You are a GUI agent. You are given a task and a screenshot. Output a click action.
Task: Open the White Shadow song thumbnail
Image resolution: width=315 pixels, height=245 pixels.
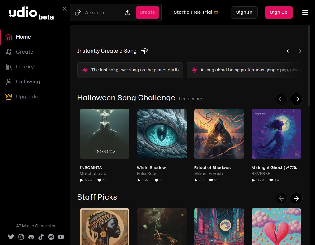tap(162, 134)
